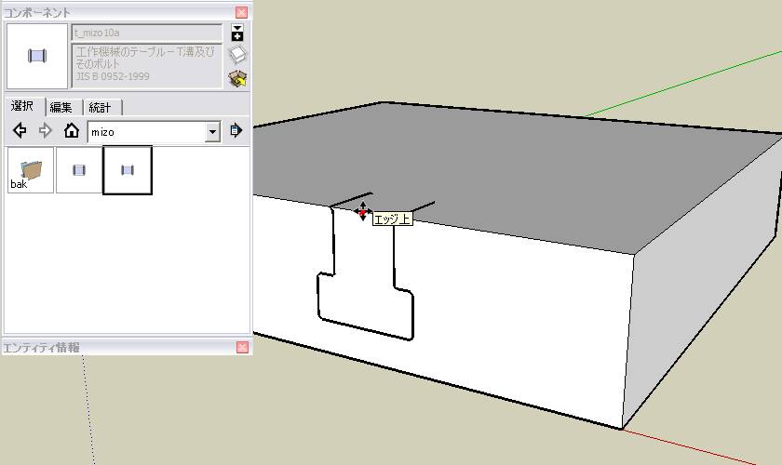
Task: Click the t_mizo10a name field
Action: (x=147, y=33)
